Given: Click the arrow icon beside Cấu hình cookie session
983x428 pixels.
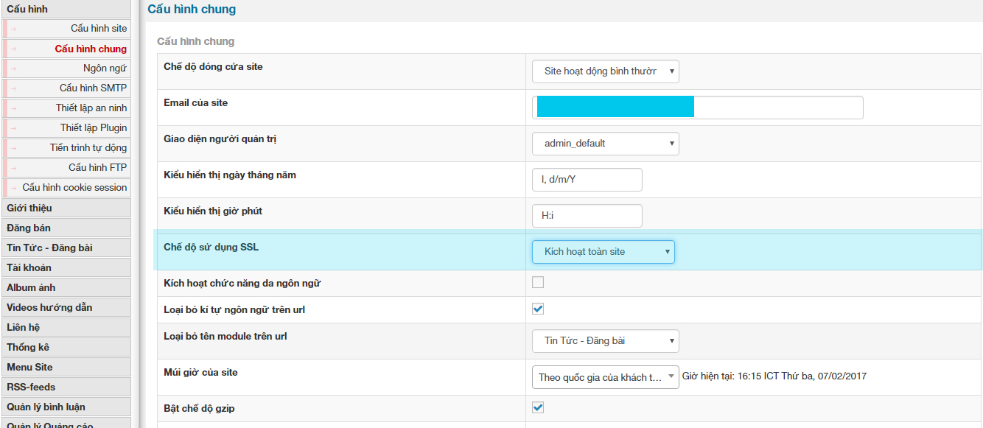Looking at the screenshot, I should pos(13,188).
